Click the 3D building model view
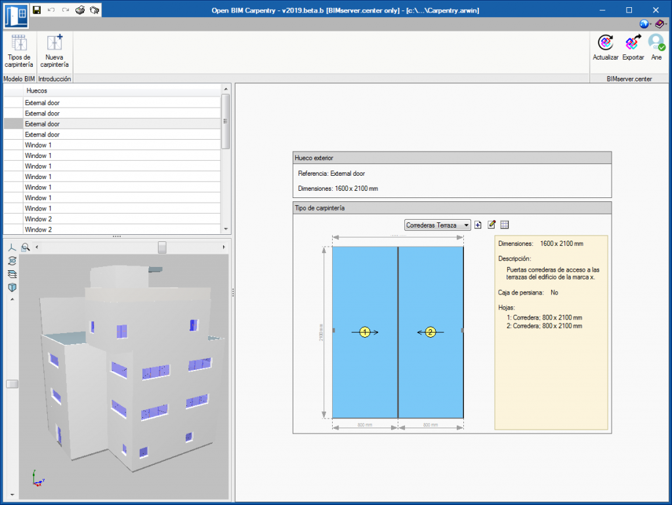This screenshot has height=505, width=672. click(x=124, y=377)
